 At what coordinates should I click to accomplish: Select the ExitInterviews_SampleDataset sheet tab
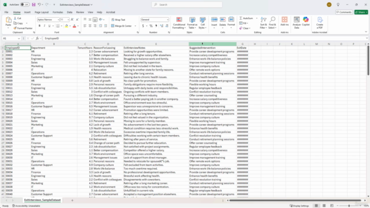[42, 200]
